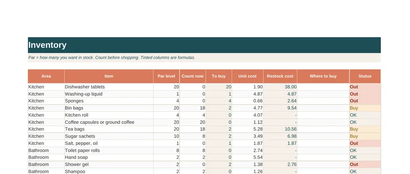
Task: Click the 4.87 restock cost for Washing-up liquid
Action: tap(280, 94)
